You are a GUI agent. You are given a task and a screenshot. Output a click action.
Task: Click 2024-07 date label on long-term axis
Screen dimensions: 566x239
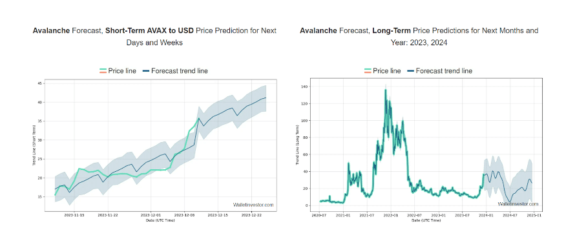pos(510,215)
